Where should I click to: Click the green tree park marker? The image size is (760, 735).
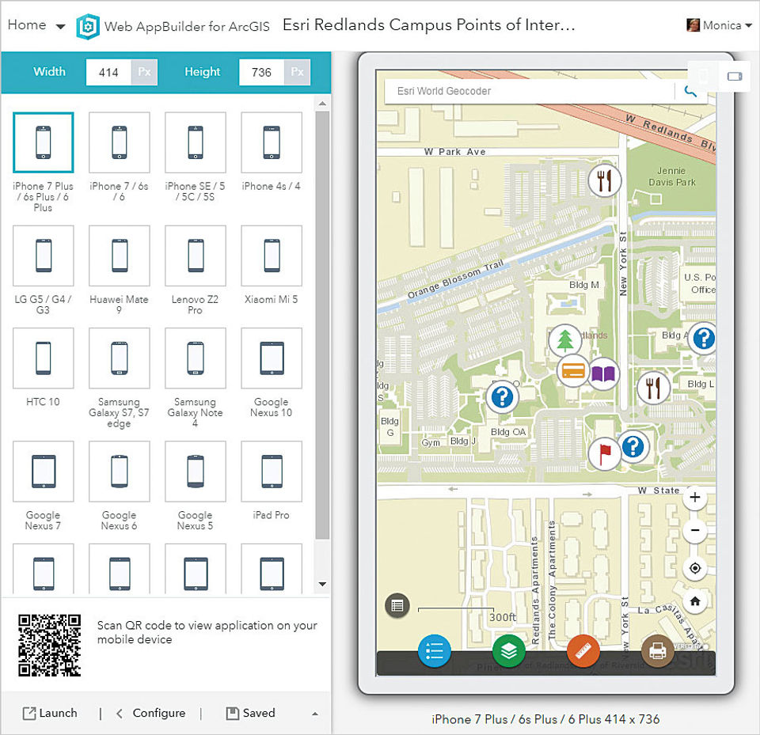coord(565,341)
